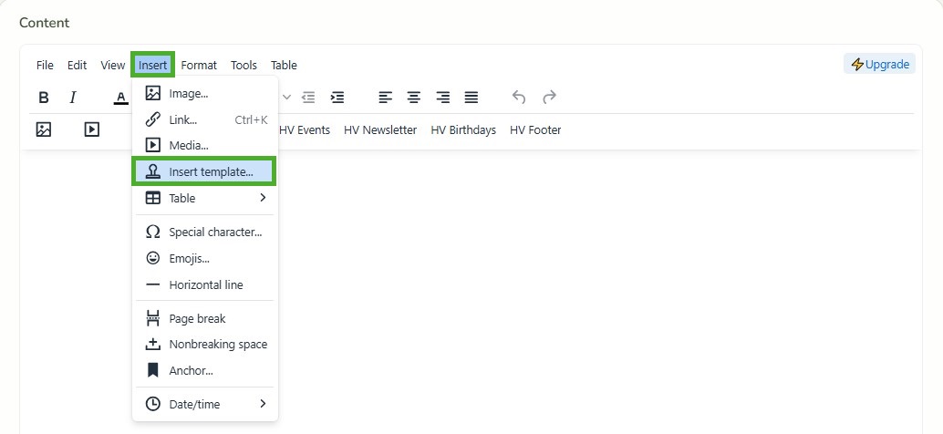The image size is (943, 434).
Task: Insert a Horizontal line
Action: (x=204, y=284)
